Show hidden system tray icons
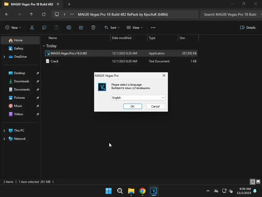 pos(208,191)
